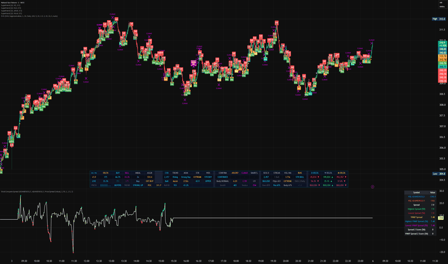448x264 pixels.
Task: Click the D-DELTA column header
Action: (314, 173)
